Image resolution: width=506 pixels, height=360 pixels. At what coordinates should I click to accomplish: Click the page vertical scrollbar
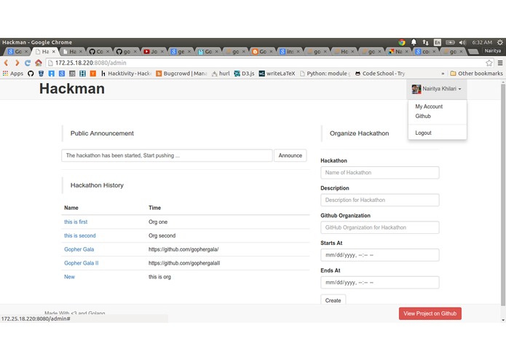[503, 194]
